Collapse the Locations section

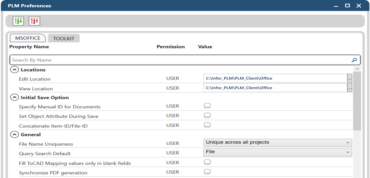(14, 70)
